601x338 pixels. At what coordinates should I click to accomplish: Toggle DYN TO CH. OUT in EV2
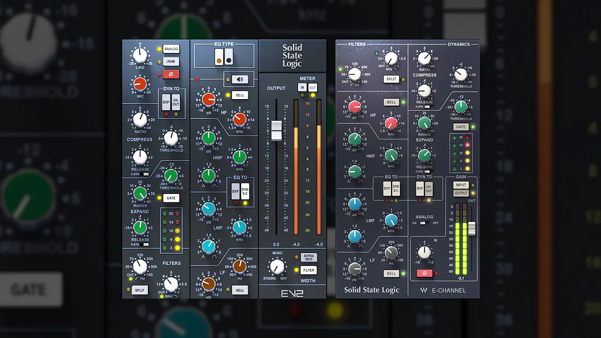(x=176, y=102)
